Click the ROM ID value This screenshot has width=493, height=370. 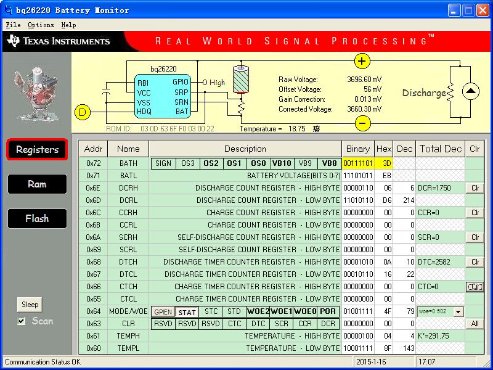(177, 129)
